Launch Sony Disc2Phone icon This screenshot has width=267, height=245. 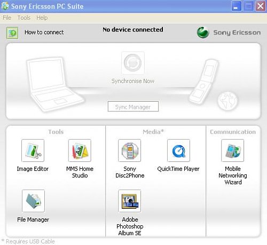130,150
